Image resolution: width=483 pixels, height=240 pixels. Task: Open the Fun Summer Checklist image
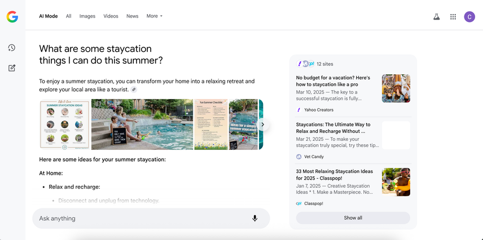211,125
